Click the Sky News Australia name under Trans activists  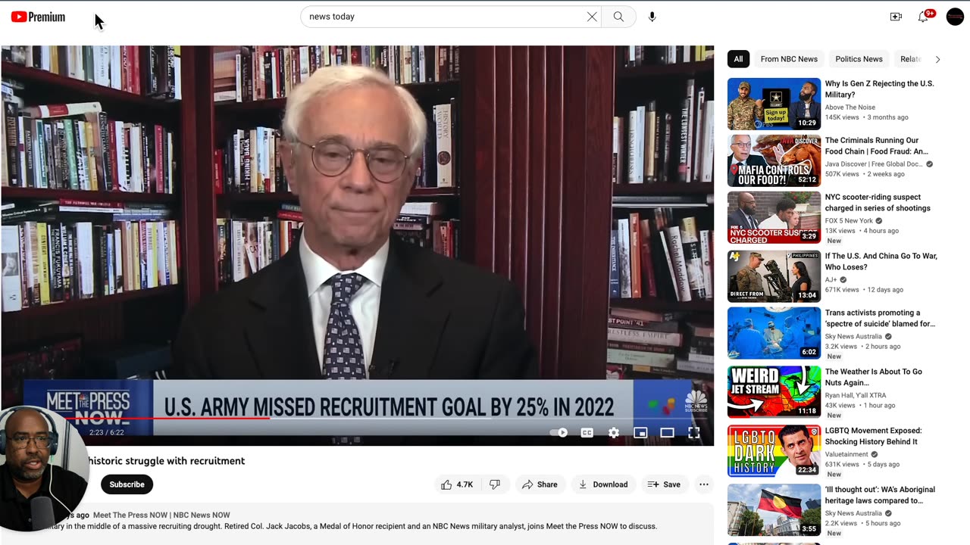pyautogui.click(x=853, y=336)
